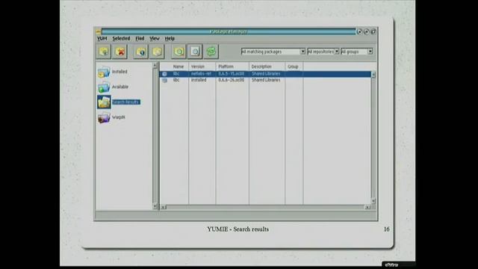
Task: Click the Available label in sidebar
Action: [120, 87]
